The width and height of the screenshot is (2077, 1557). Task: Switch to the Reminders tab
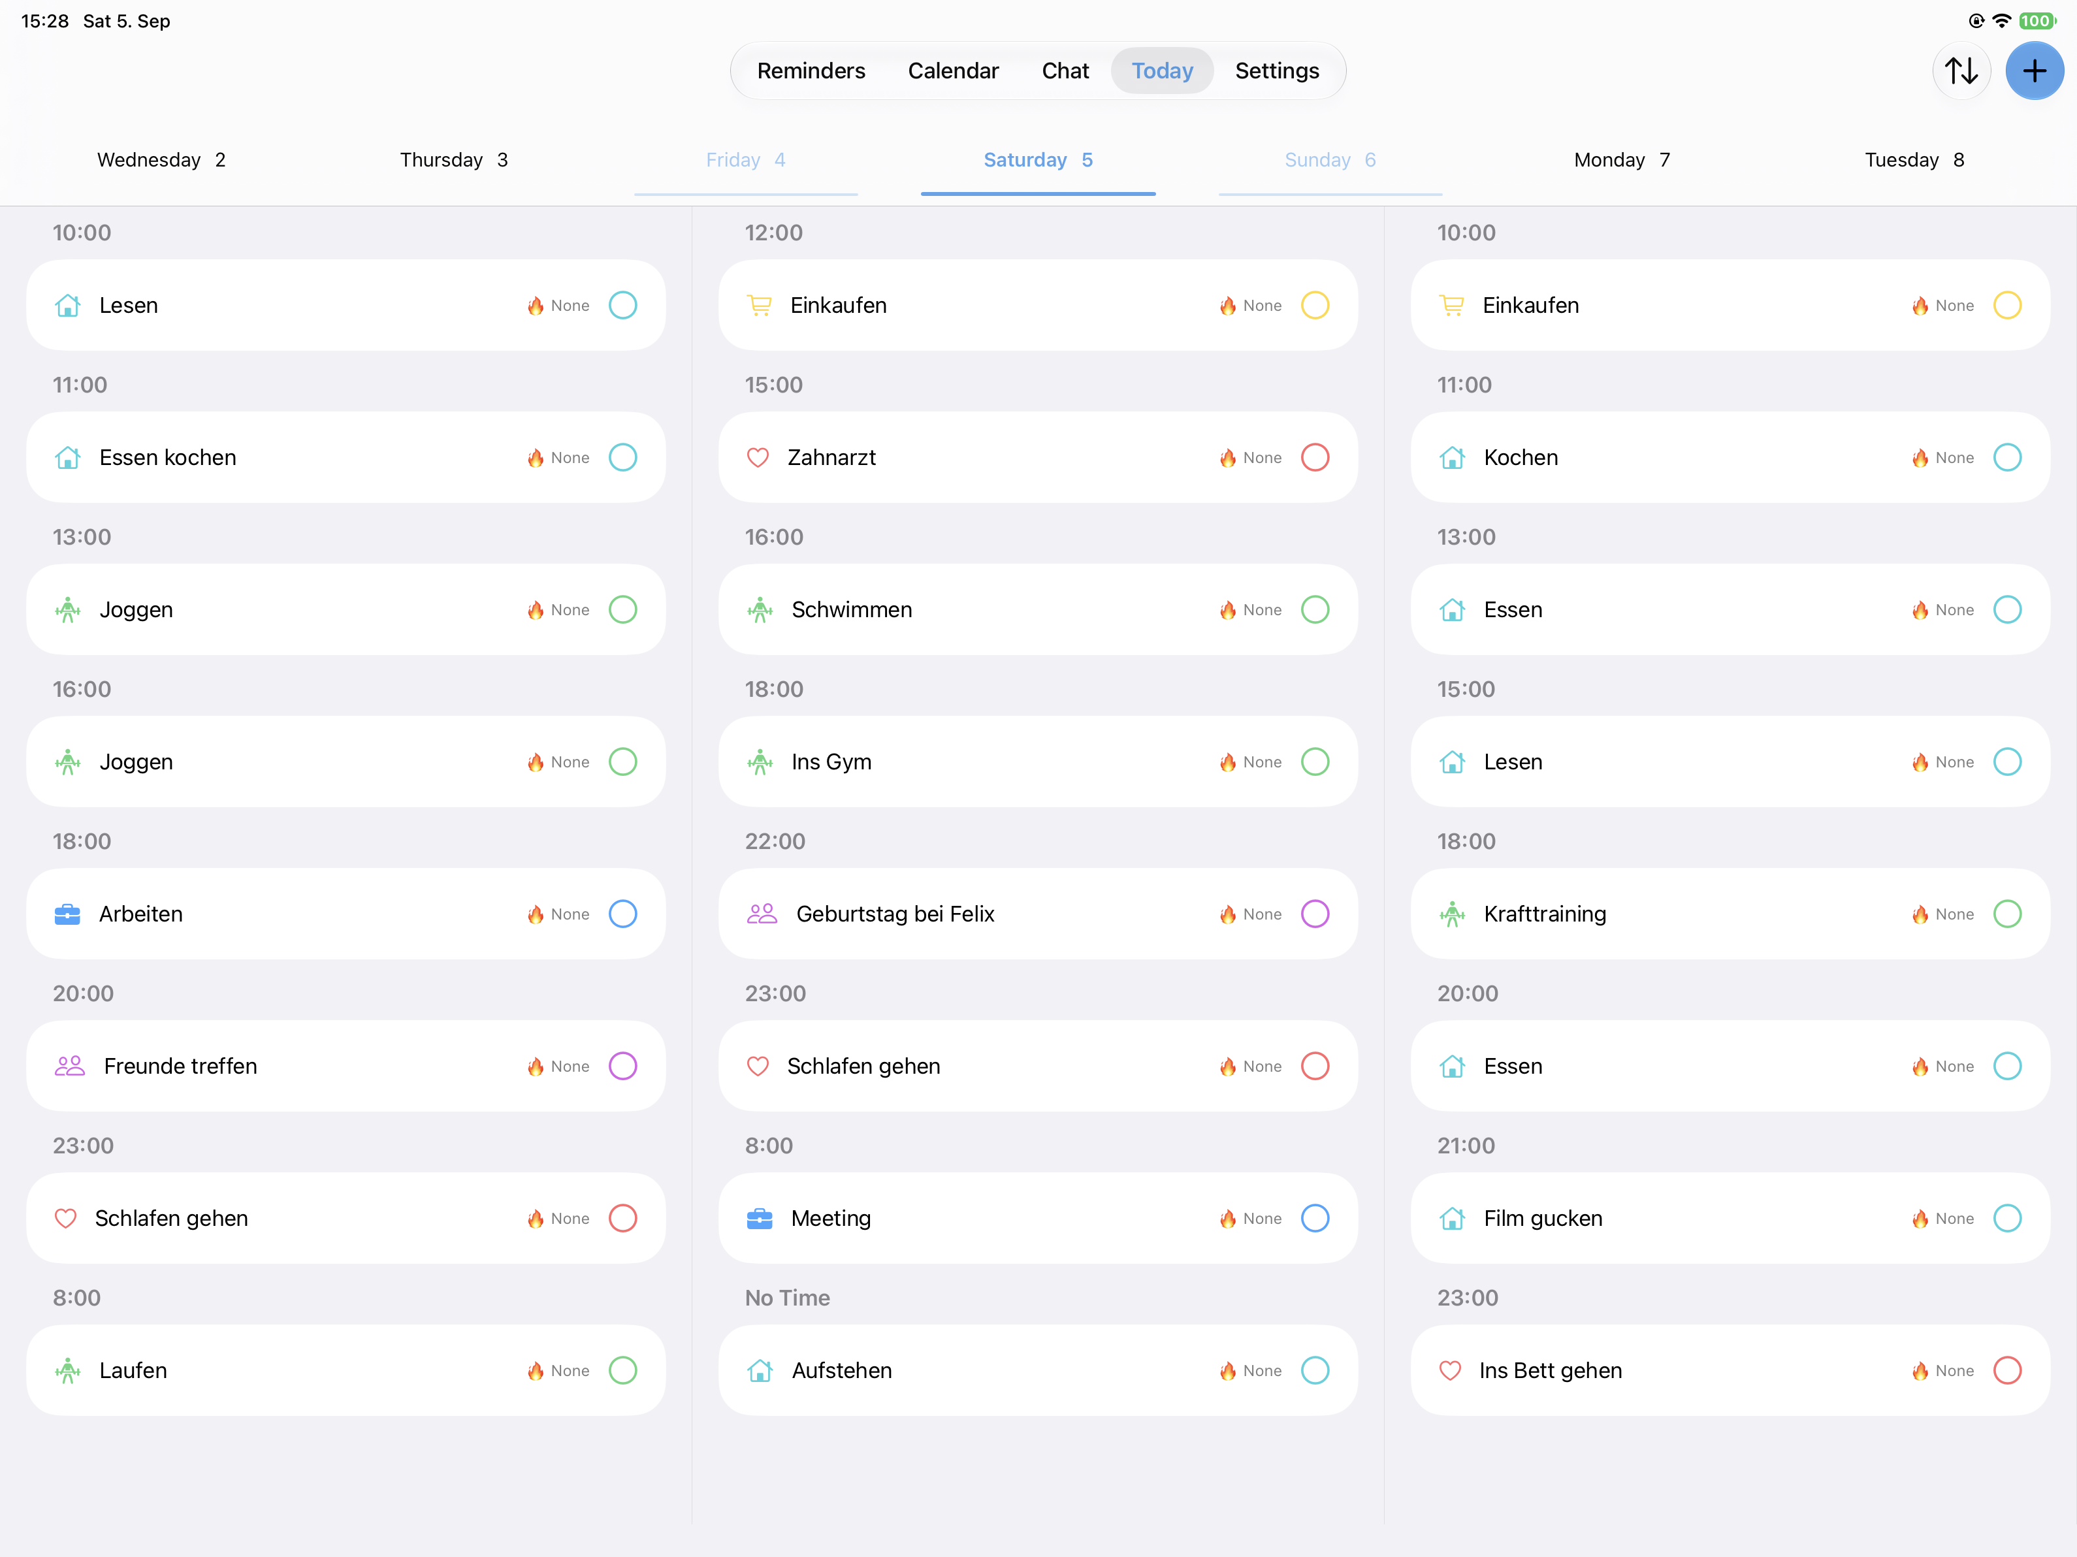click(x=811, y=71)
